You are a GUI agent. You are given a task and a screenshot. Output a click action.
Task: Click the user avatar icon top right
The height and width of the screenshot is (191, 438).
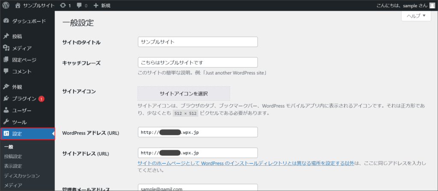[x=432, y=5]
